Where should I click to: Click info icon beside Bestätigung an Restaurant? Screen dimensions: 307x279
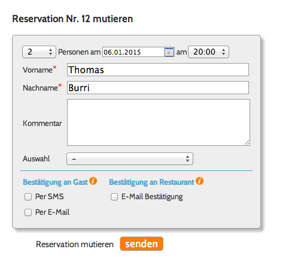199,181
